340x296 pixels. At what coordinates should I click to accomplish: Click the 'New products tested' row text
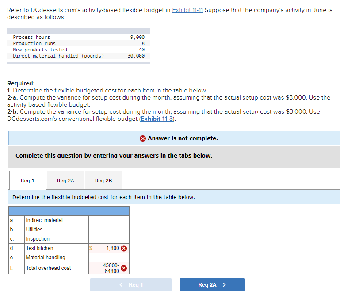click(40, 50)
